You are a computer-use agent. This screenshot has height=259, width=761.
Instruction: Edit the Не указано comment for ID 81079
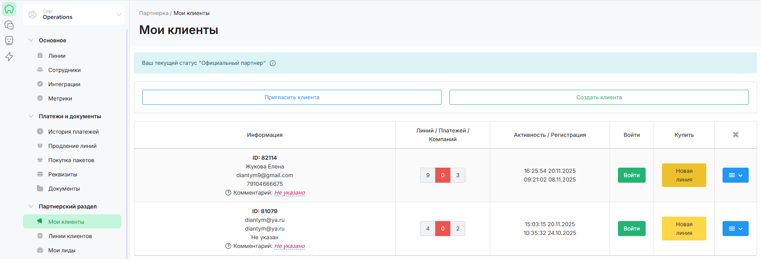coord(289,246)
